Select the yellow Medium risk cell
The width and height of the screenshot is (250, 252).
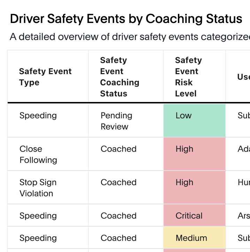[x=194, y=238]
